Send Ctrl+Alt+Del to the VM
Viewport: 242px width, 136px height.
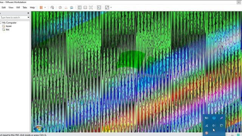click(52, 8)
